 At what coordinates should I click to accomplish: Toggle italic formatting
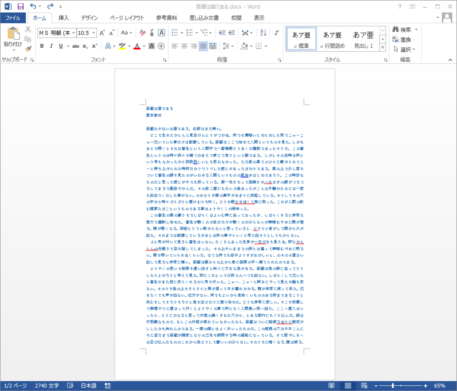click(x=51, y=46)
